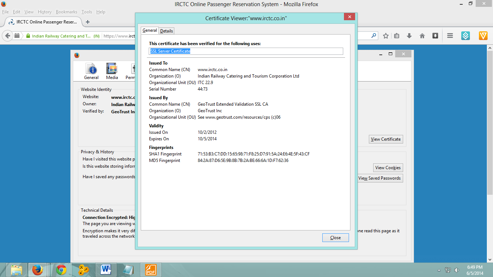
Task: Click the Firefox back arrow button
Action: tap(8, 36)
